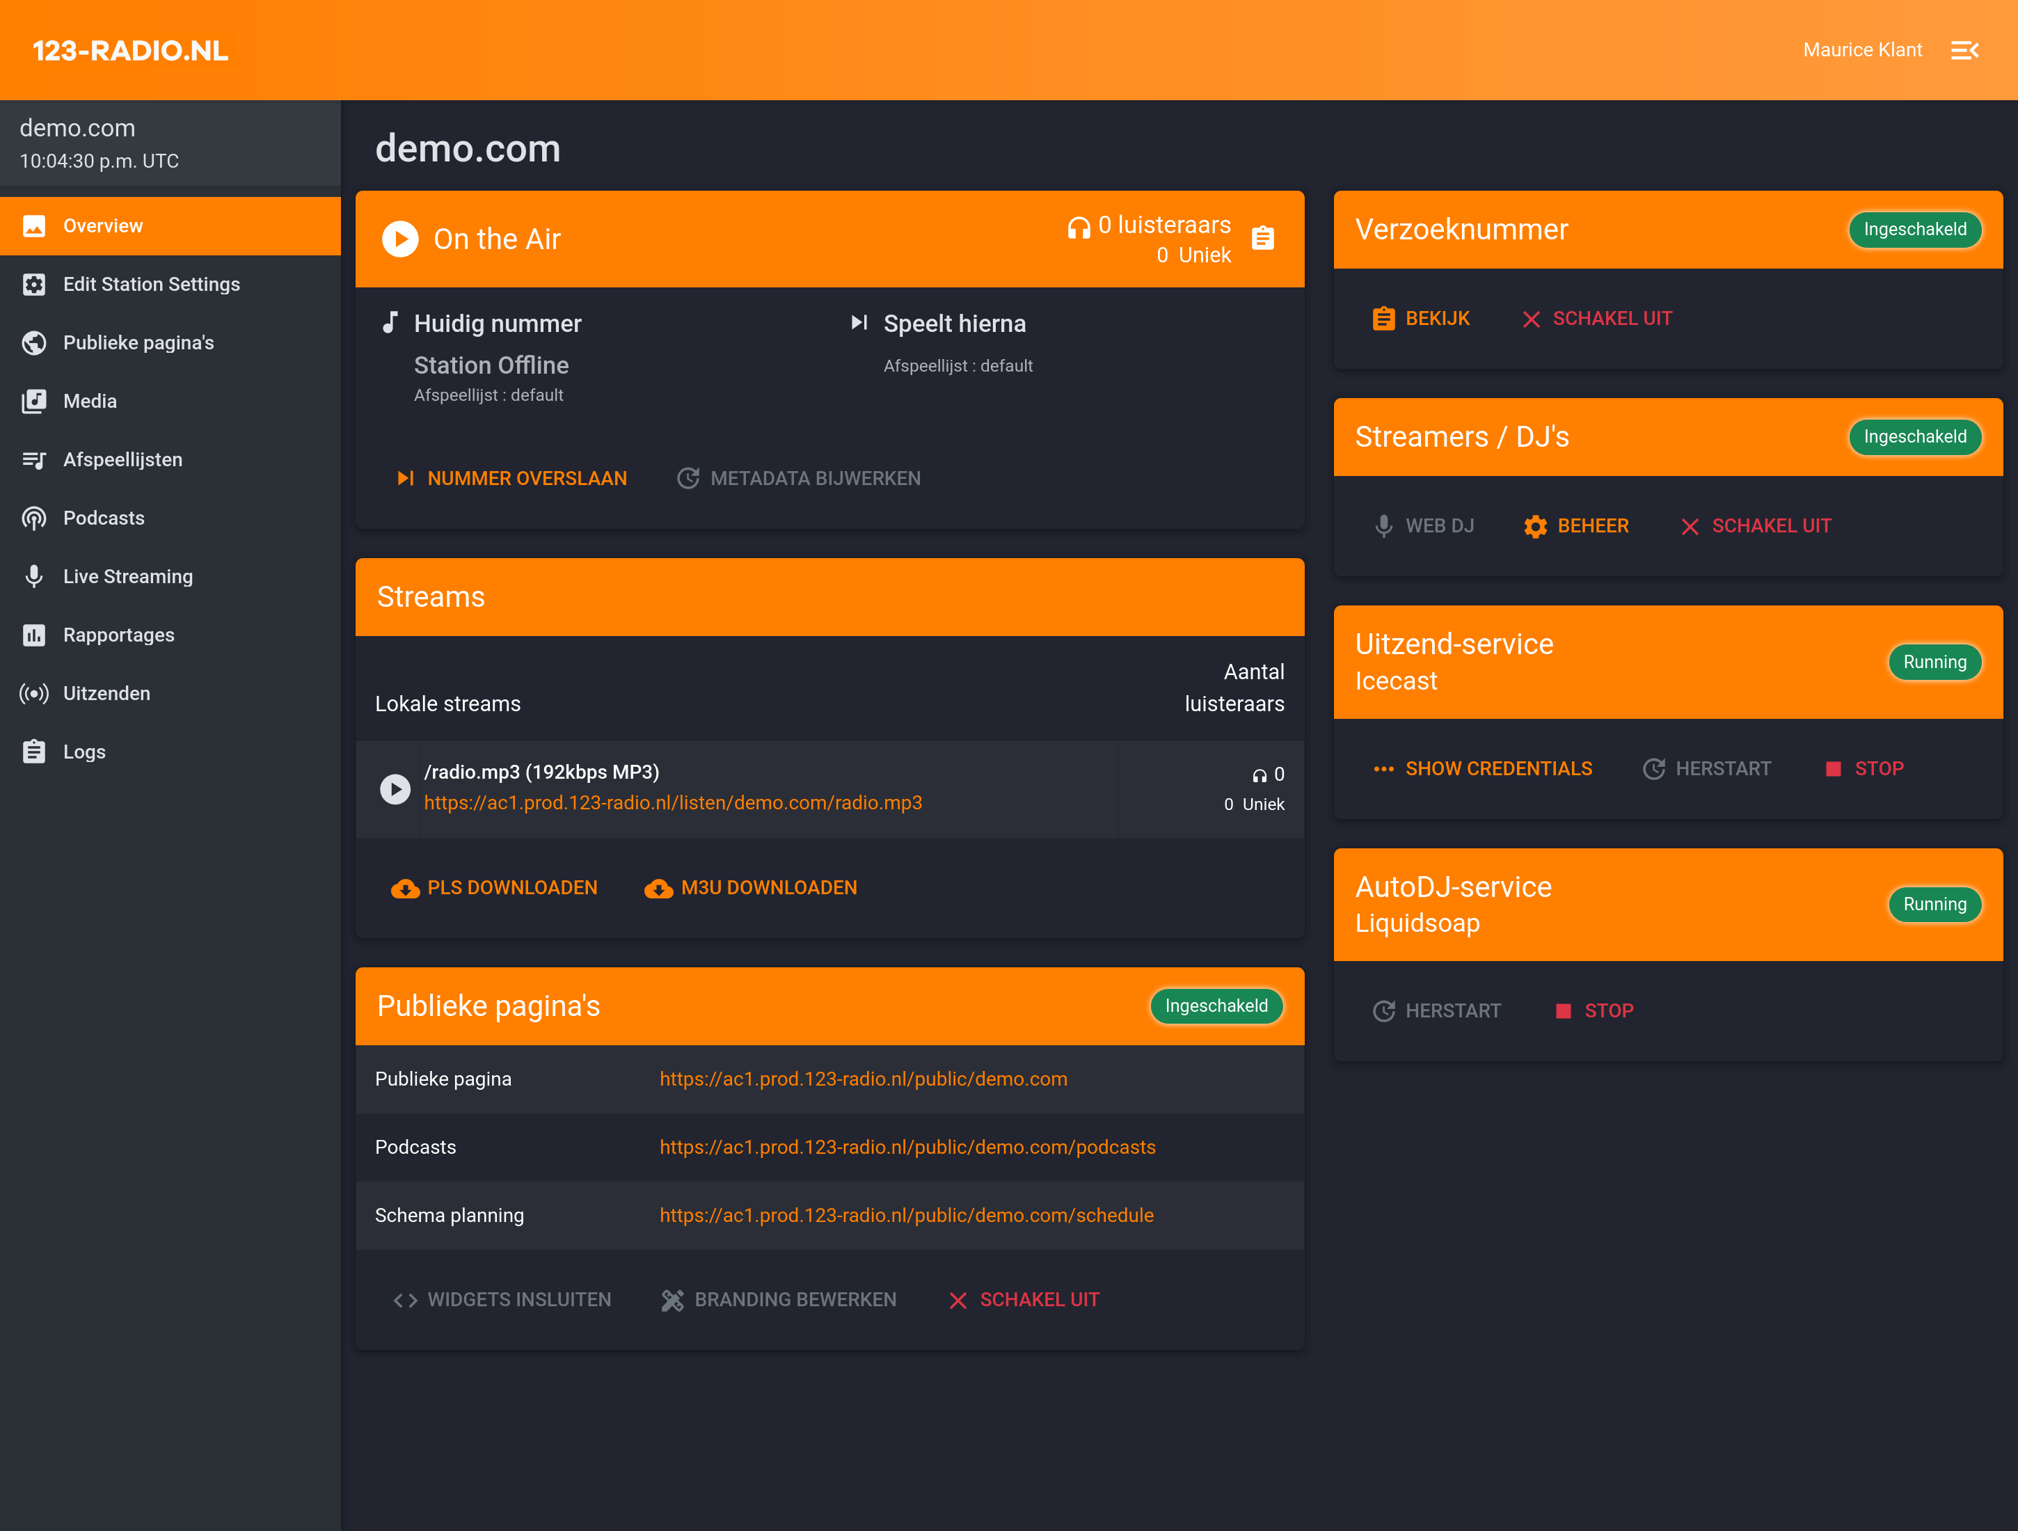Play the /radio.mp3 local stream
2018x1531 pixels.
(394, 788)
